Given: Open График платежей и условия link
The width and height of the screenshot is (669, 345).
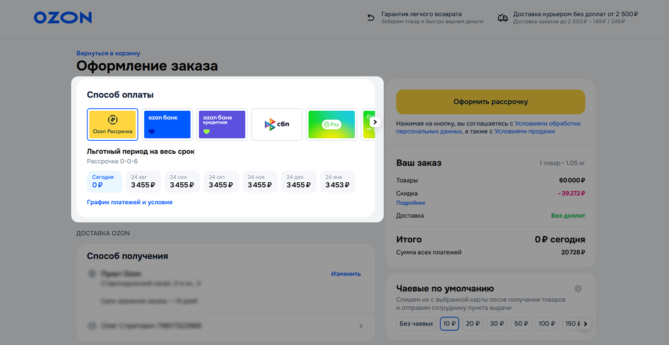Looking at the screenshot, I should click(129, 202).
